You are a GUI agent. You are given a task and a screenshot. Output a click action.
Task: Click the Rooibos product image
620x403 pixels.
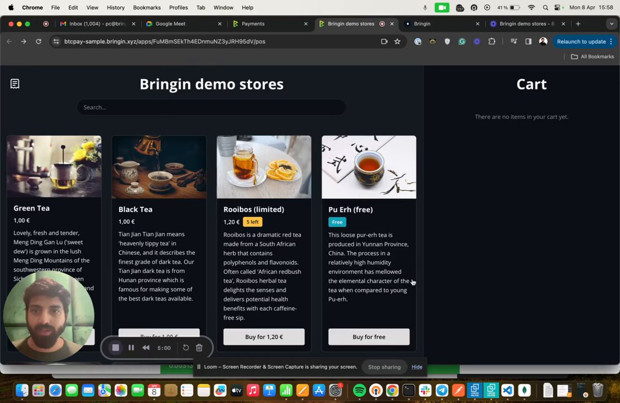[x=264, y=167]
